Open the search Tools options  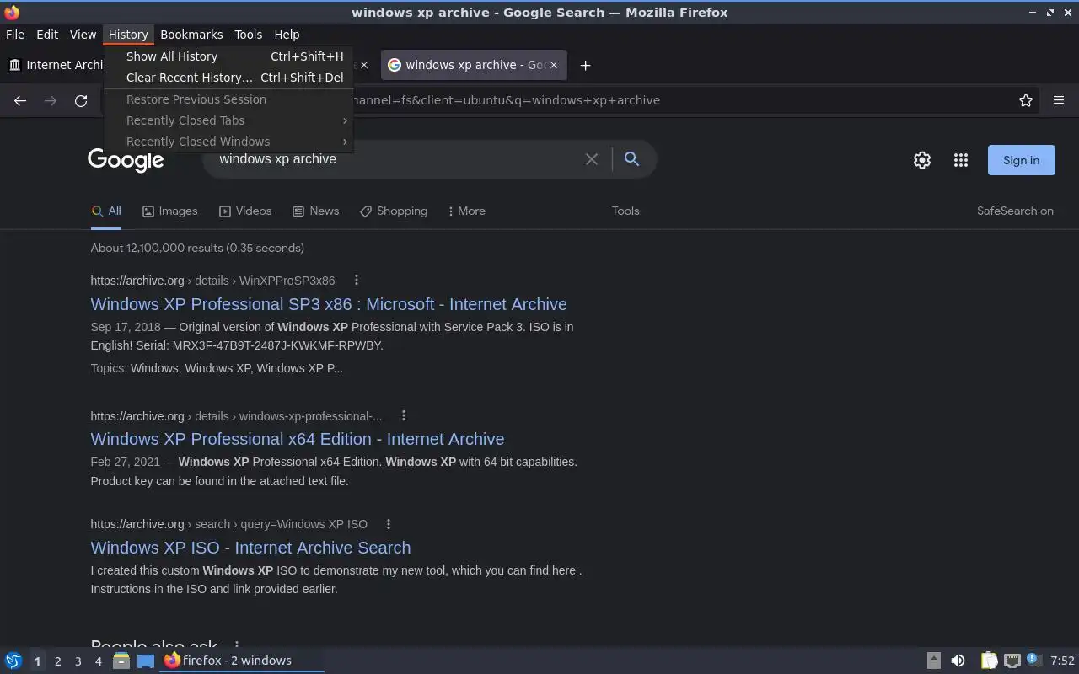(x=625, y=211)
